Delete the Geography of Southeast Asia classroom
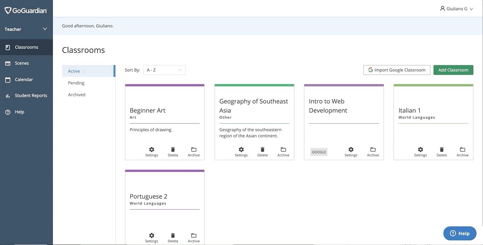The width and height of the screenshot is (483, 245). coord(262,151)
